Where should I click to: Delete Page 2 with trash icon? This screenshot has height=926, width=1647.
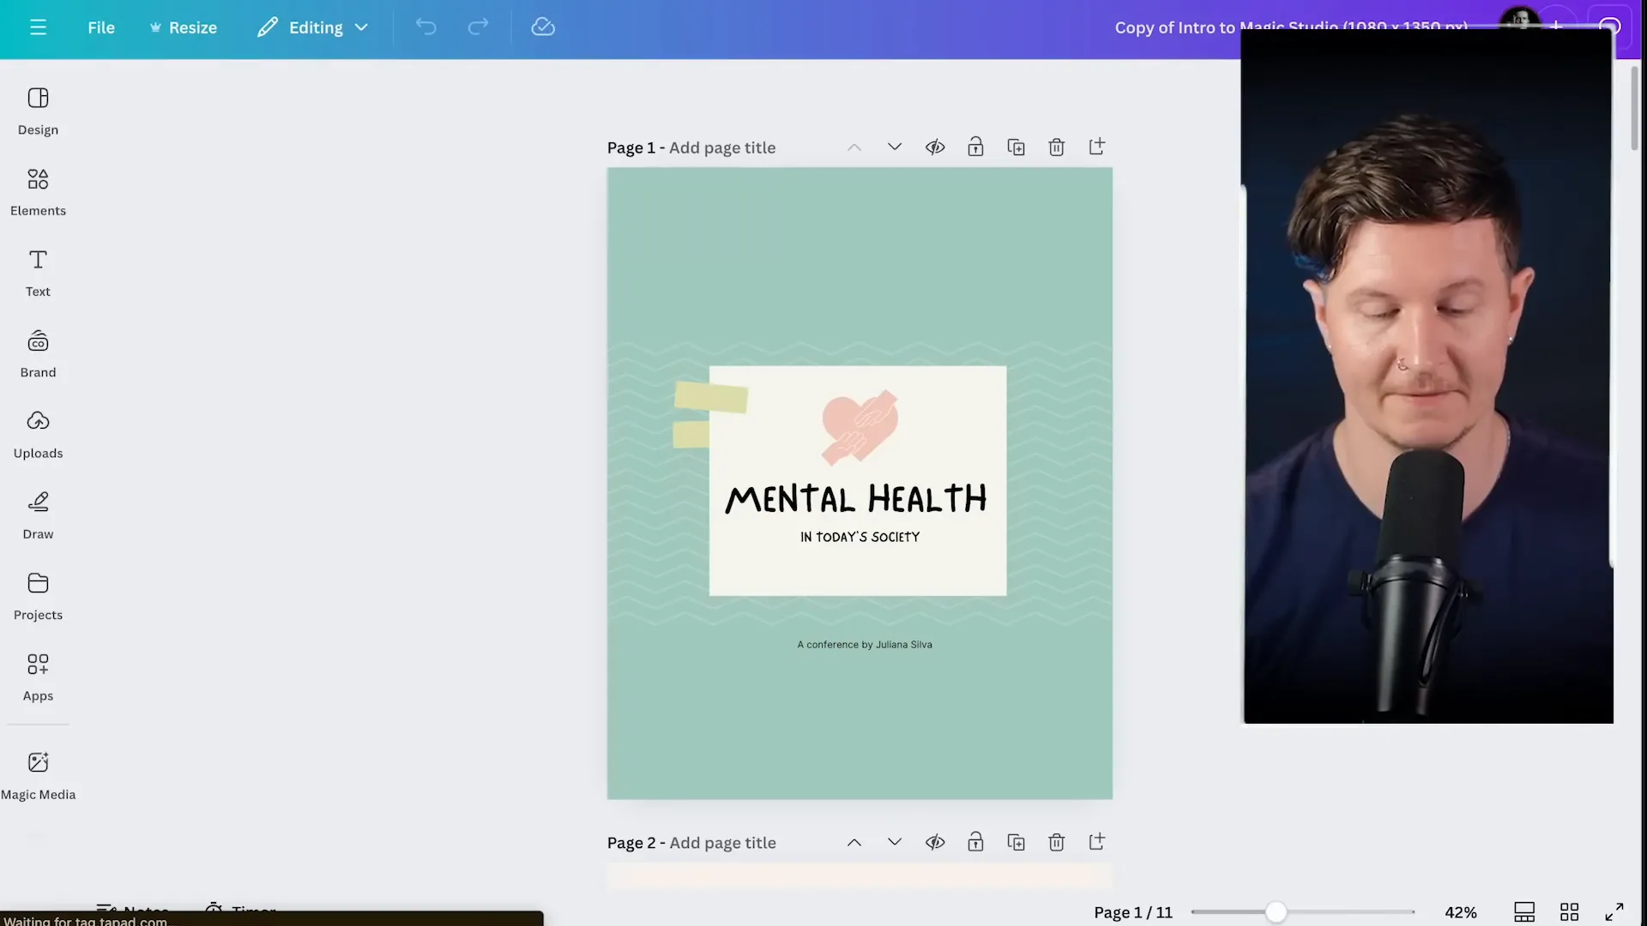coord(1057,842)
